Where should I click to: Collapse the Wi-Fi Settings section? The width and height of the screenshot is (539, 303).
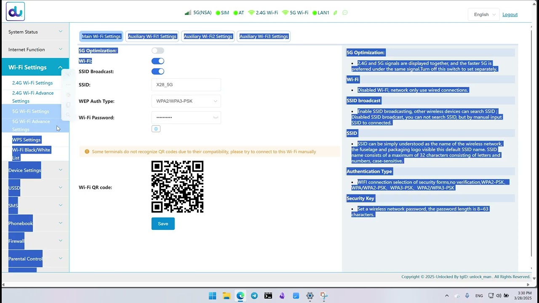click(x=35, y=67)
